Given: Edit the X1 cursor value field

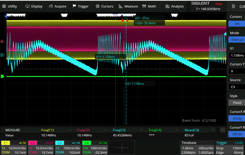Looking at the screenshot, I should [x=237, y=55].
